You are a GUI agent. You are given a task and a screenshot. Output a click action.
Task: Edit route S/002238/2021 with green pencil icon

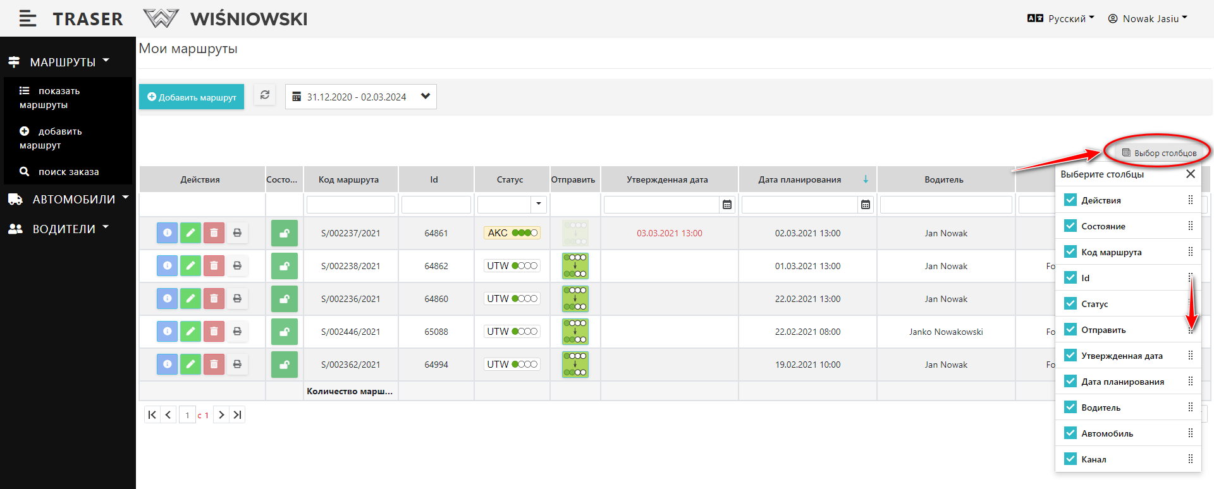click(190, 266)
